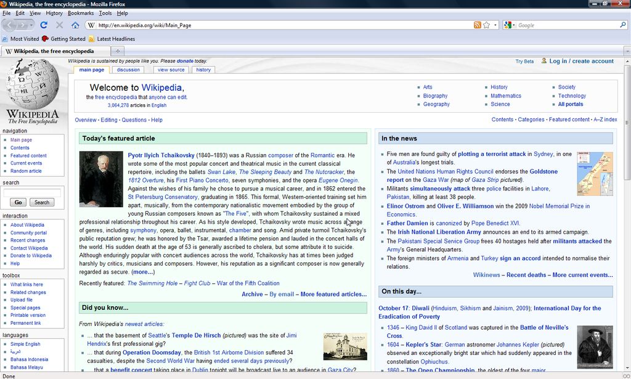Image resolution: width=631 pixels, height=379 pixels.
Task: Click the Search button in sidebar
Action: (x=41, y=202)
